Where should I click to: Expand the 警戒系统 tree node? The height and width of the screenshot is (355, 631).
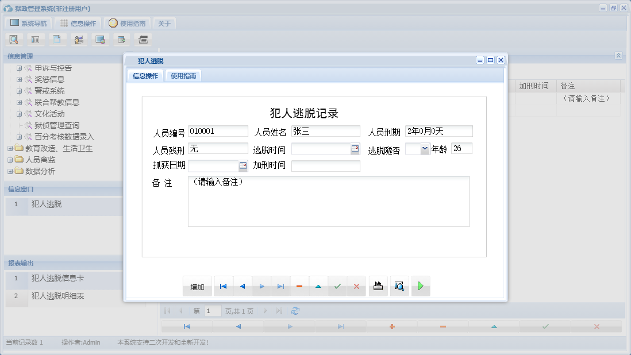19,90
